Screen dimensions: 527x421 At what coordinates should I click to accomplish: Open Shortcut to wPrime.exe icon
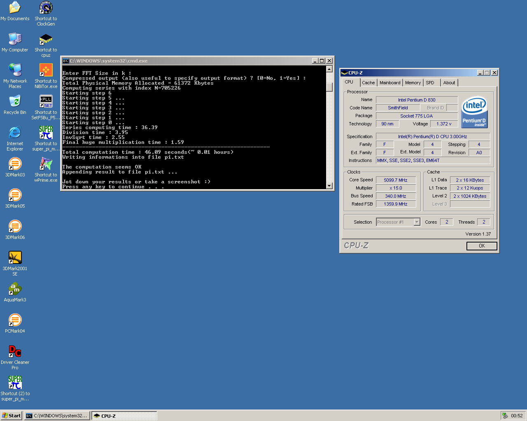point(46,170)
